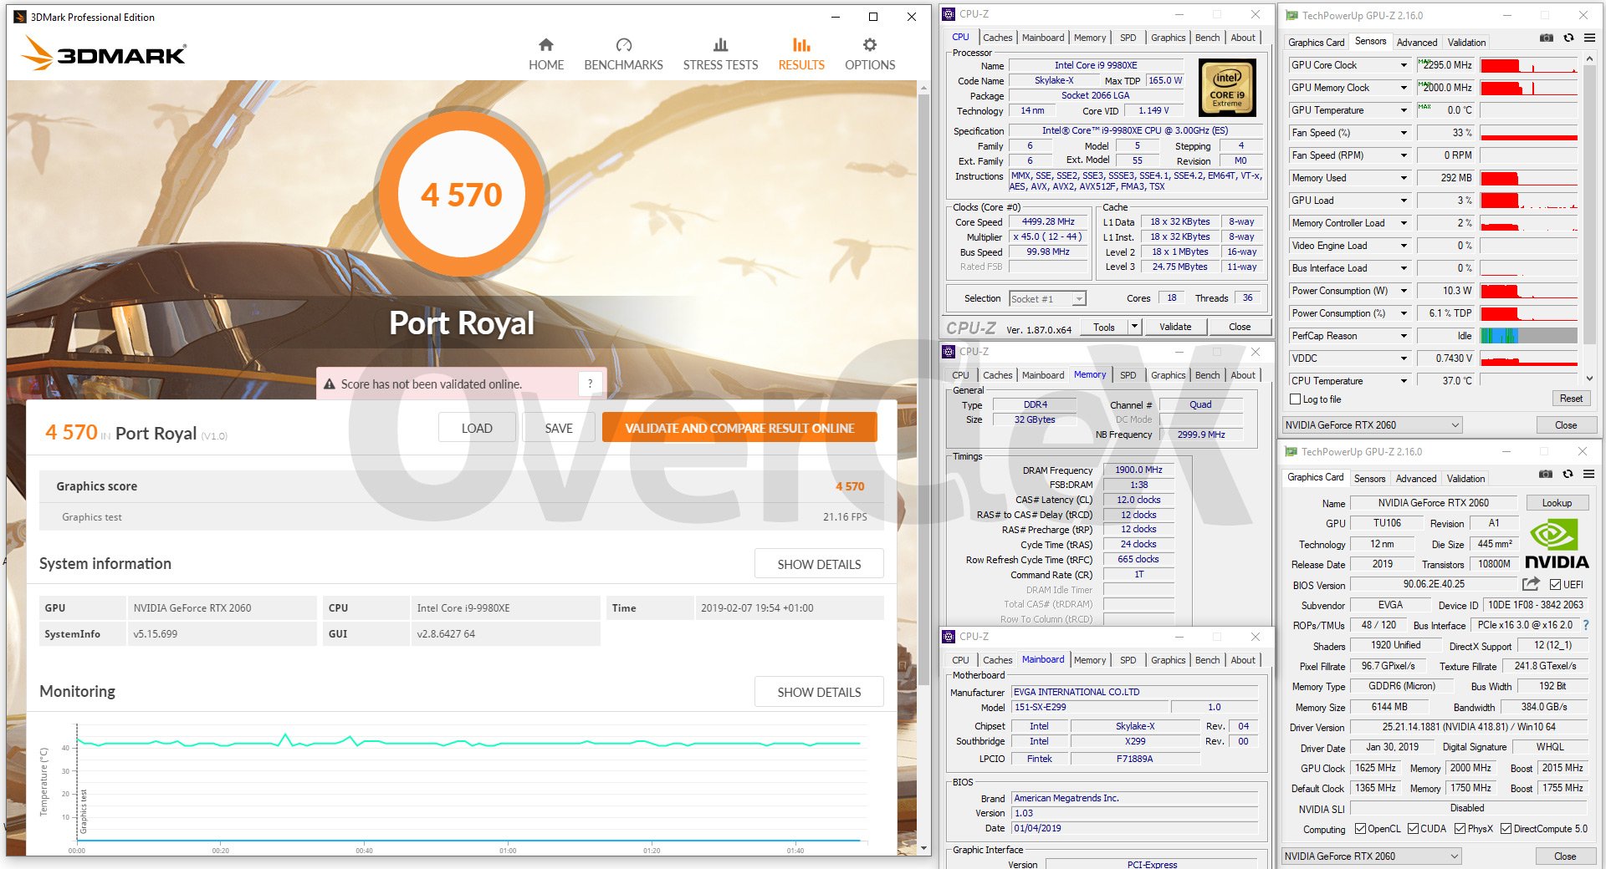The image size is (1606, 869).
Task: Open the Fan Speed (RPM) sensor dropdown
Action: pyautogui.click(x=1404, y=155)
